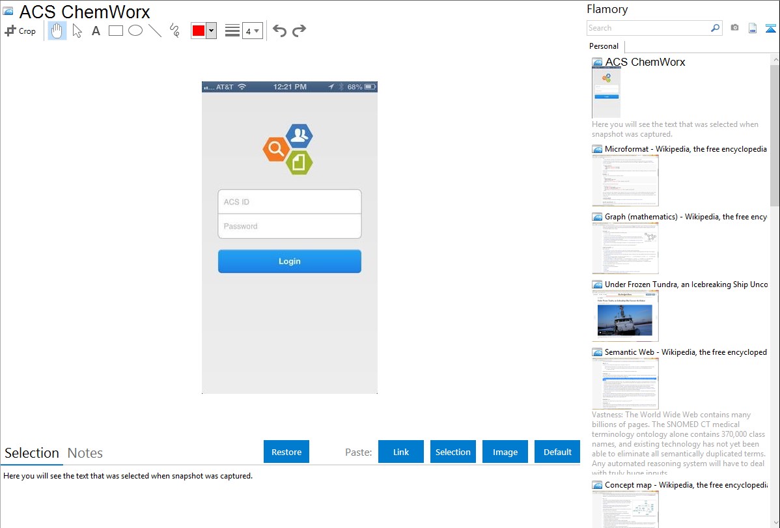The image size is (780, 528).
Task: Click the ACS ChemWorx title icon
Action: [8, 11]
